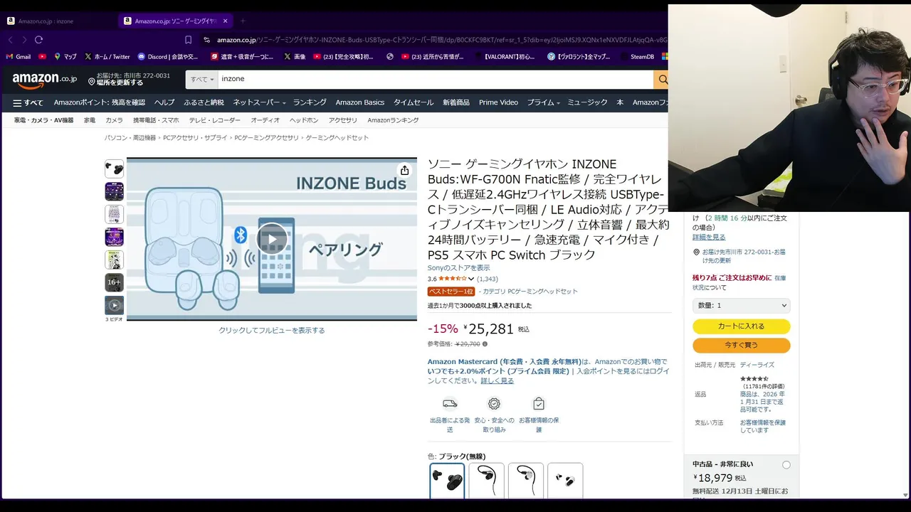Open the 【VALORANT】初心 bookmark

click(503, 56)
